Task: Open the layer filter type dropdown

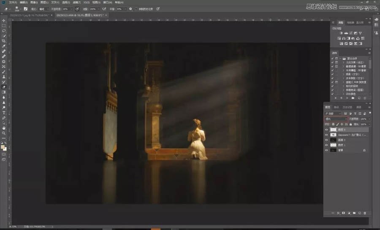Action: [333, 114]
